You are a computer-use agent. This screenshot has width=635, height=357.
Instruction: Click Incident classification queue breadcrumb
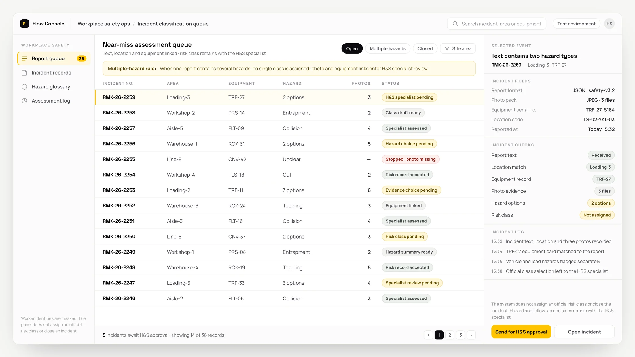pos(173,24)
